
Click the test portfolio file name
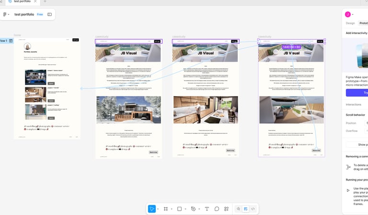coord(24,14)
